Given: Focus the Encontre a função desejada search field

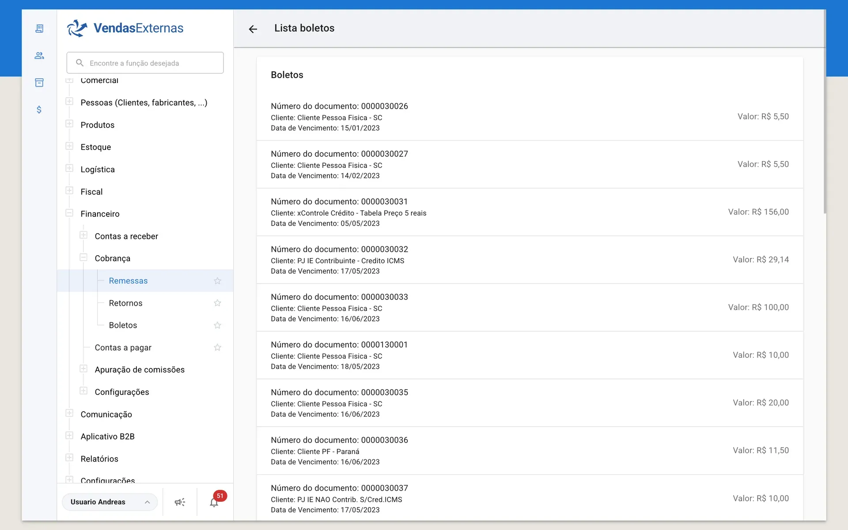Looking at the screenshot, I should (145, 63).
